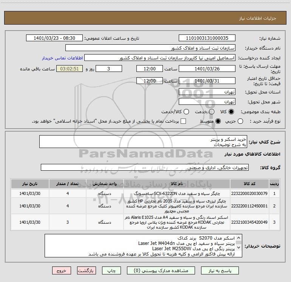Click the Laser Jet M404dn line in notes
The image size is (291, 282).
tap(186, 243)
